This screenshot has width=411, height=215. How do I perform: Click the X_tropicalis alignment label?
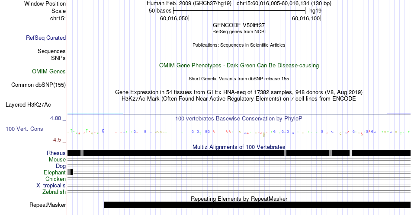click(x=51, y=186)
